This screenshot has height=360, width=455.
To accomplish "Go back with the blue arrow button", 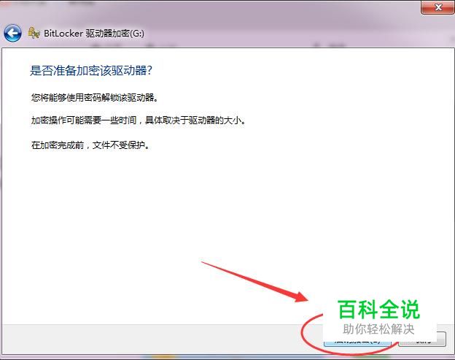I will coord(12,34).
